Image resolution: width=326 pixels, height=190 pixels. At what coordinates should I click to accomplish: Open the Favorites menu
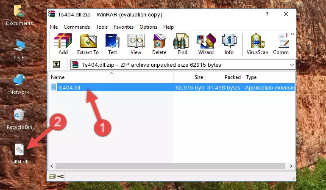click(x=123, y=27)
